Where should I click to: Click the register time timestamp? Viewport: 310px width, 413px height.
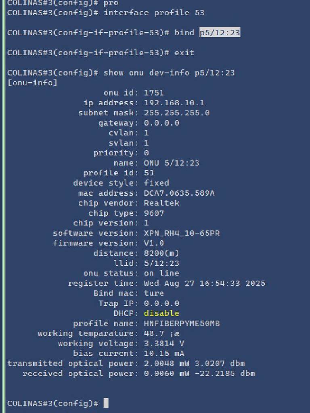click(205, 283)
